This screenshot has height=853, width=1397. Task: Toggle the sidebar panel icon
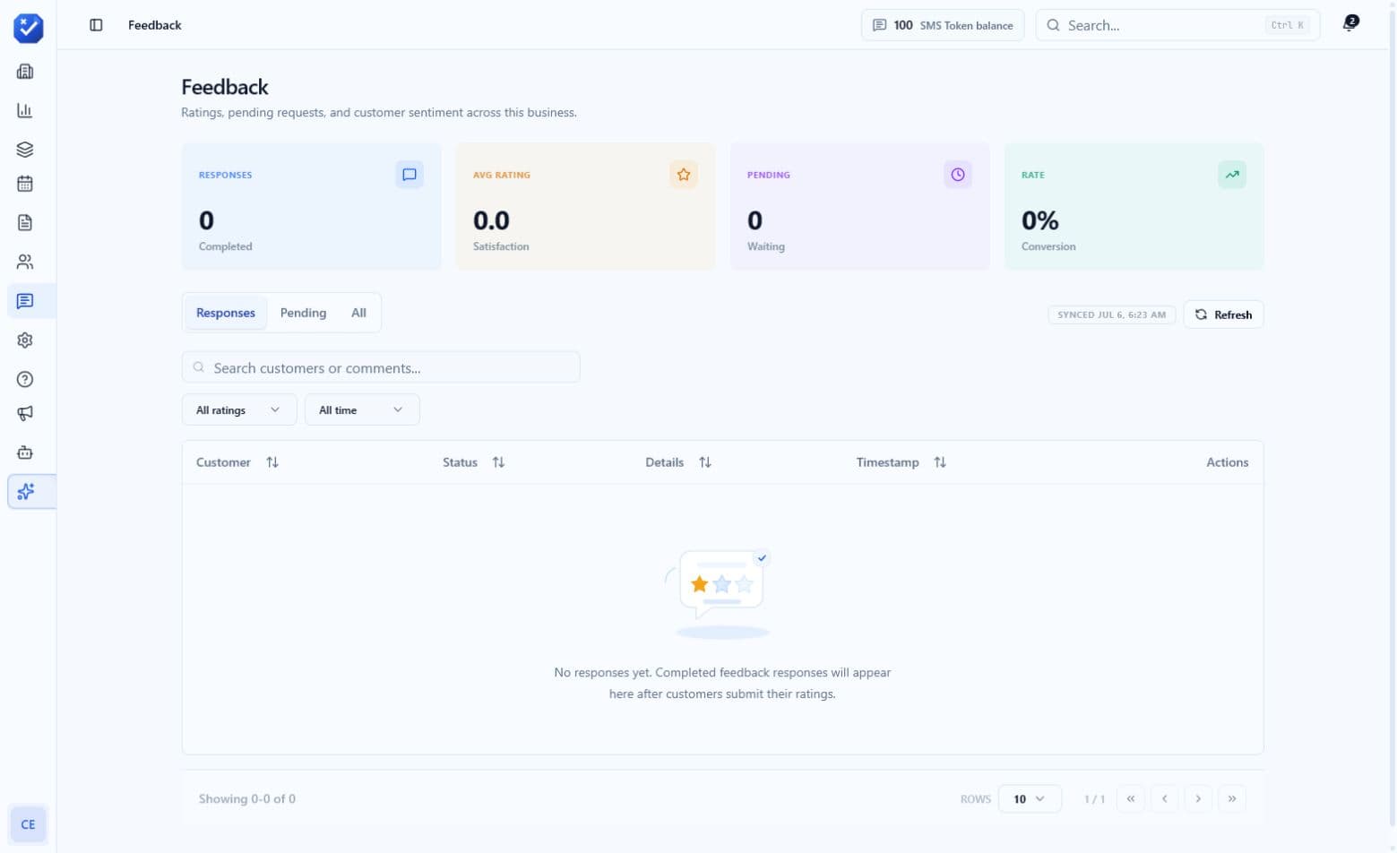click(x=96, y=25)
